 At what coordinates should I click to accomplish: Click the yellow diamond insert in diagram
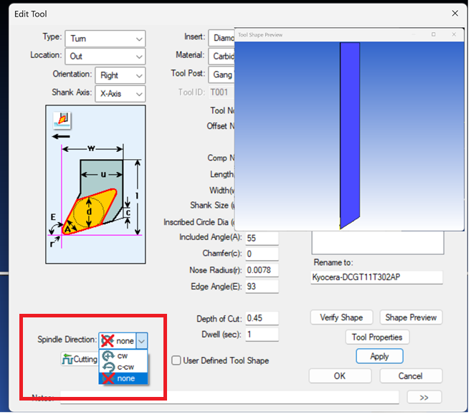(89, 211)
